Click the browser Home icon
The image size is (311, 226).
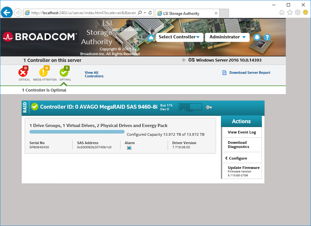click(282, 13)
